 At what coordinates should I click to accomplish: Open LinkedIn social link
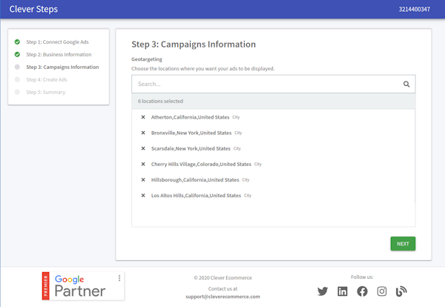[x=343, y=291]
